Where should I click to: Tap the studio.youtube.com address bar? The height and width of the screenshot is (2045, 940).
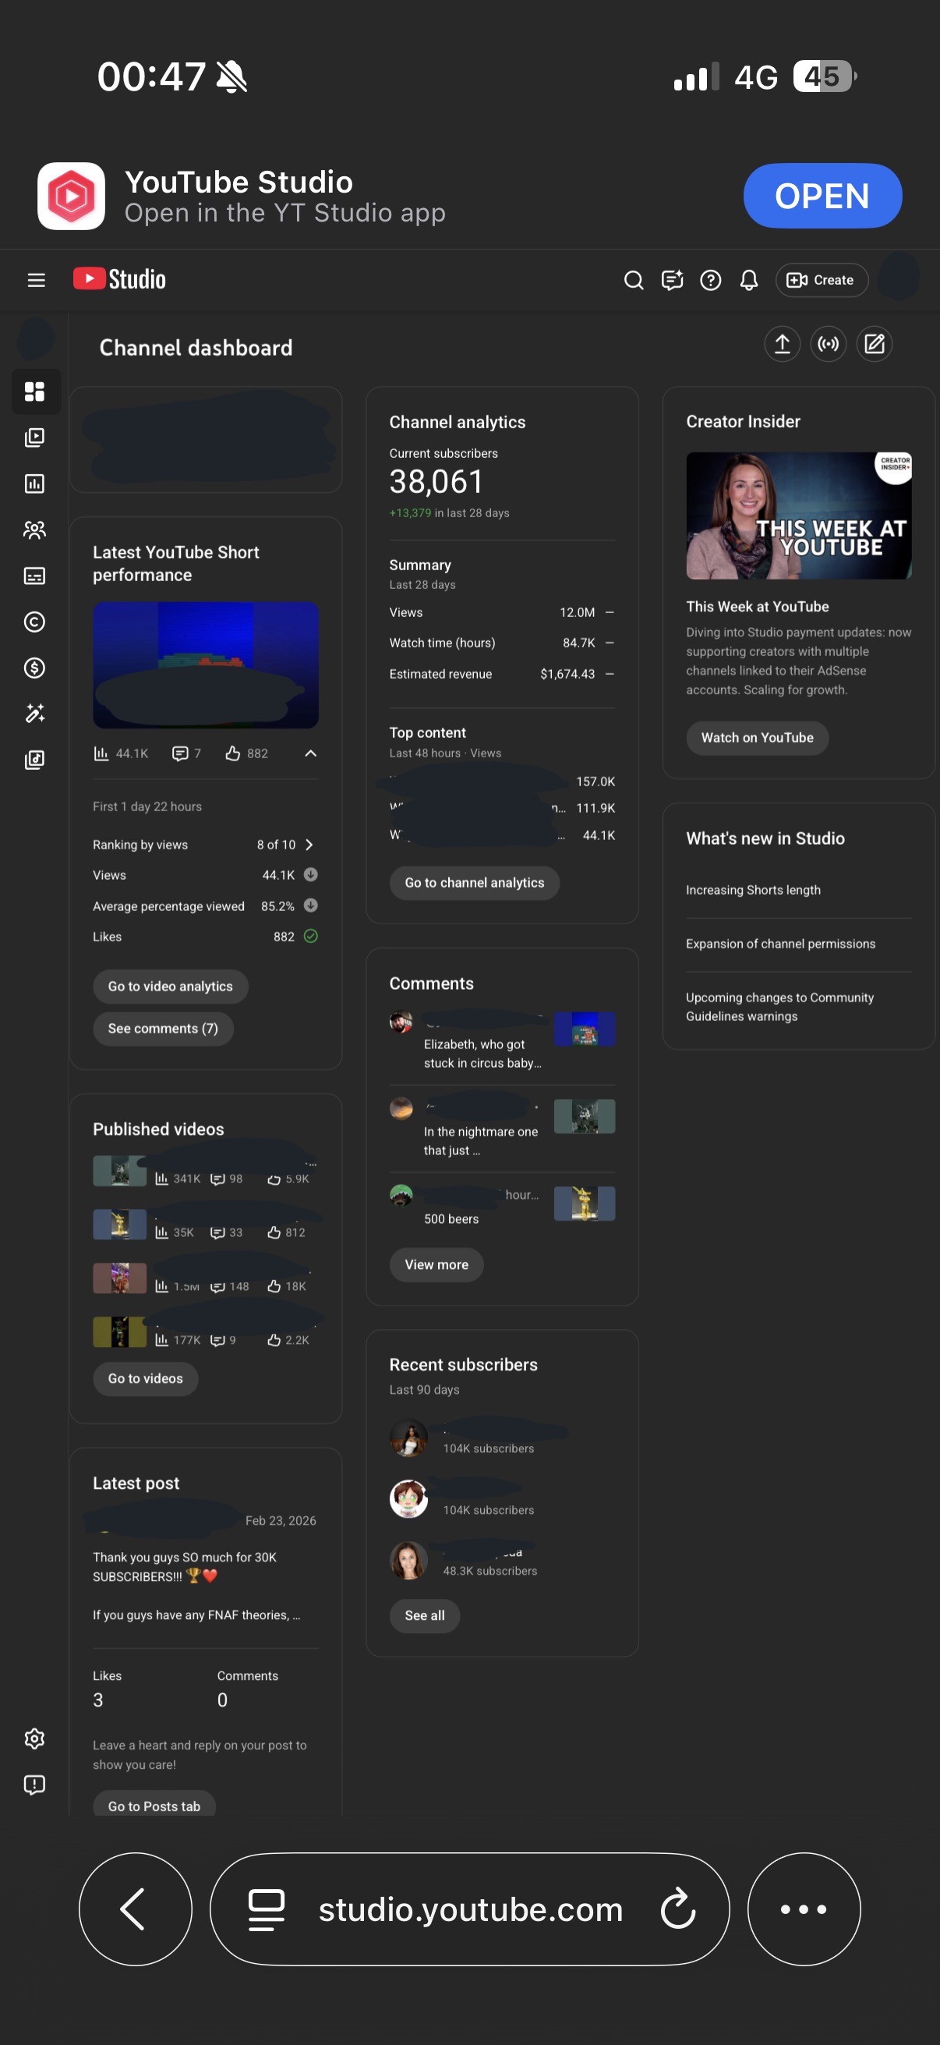pyautogui.click(x=469, y=1909)
